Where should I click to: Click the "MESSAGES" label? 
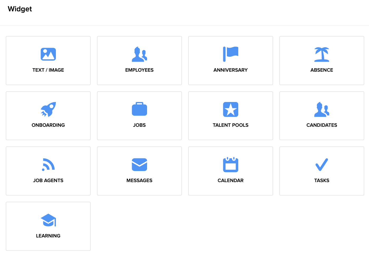139,181
